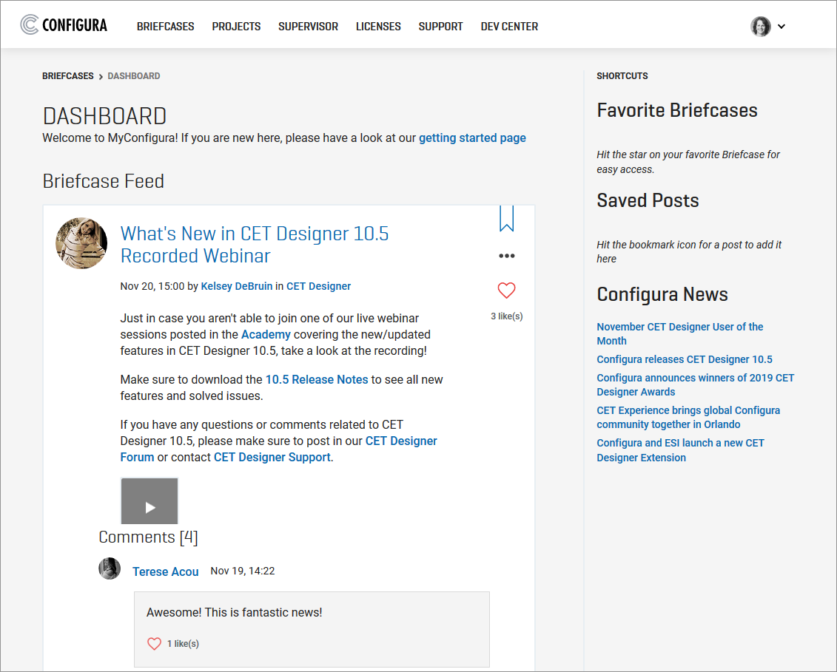Viewport: 837px width, 672px height.
Task: Open 2019 CET Designer Awards winners news
Action: coord(695,384)
